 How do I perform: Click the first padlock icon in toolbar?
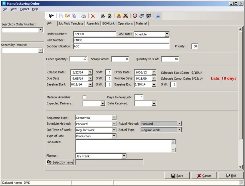click(x=102, y=16)
